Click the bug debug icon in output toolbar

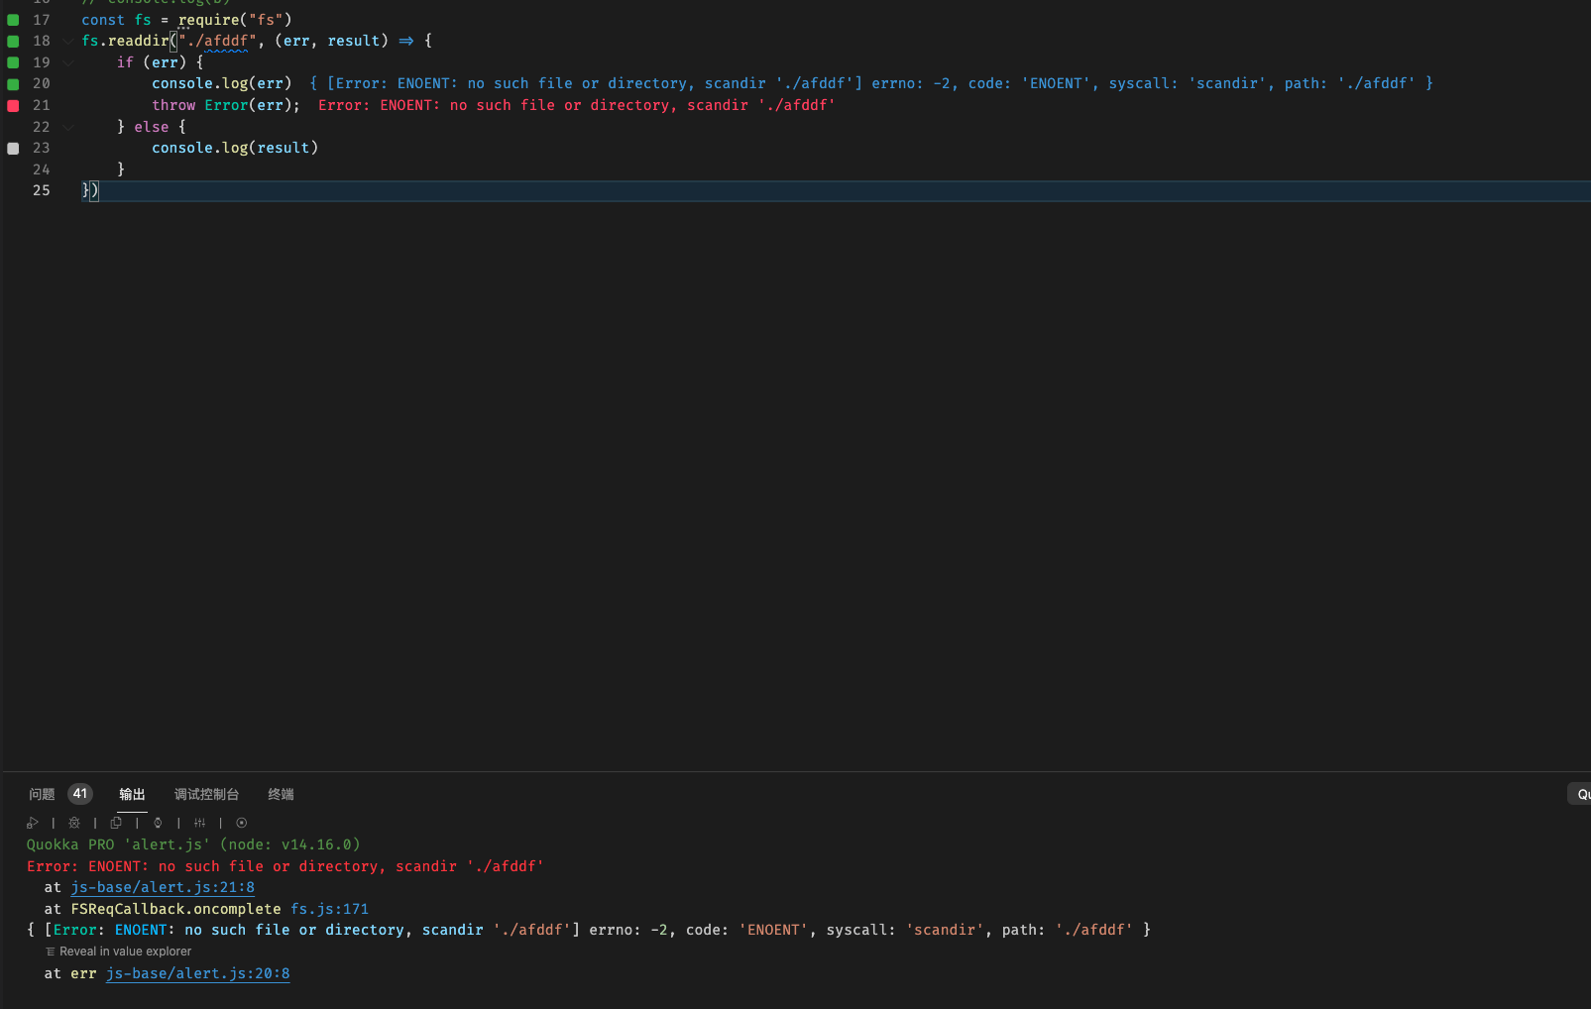[74, 823]
